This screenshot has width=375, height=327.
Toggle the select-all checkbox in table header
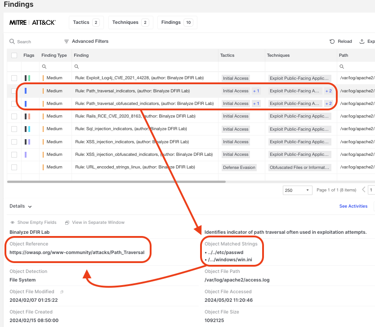14,55
